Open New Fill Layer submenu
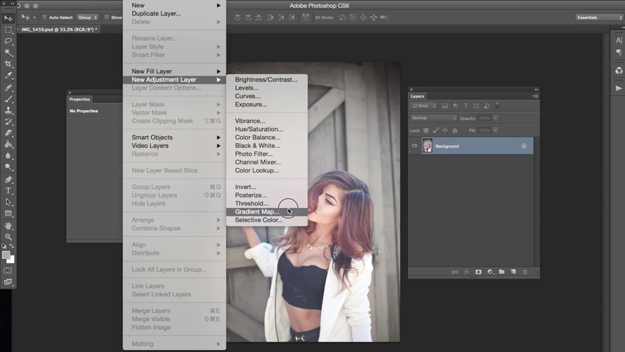The image size is (625, 352). [x=174, y=71]
